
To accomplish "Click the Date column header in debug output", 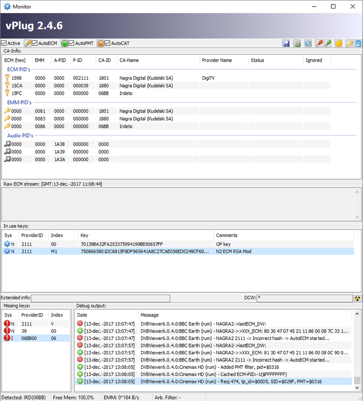I will click(x=107, y=315).
